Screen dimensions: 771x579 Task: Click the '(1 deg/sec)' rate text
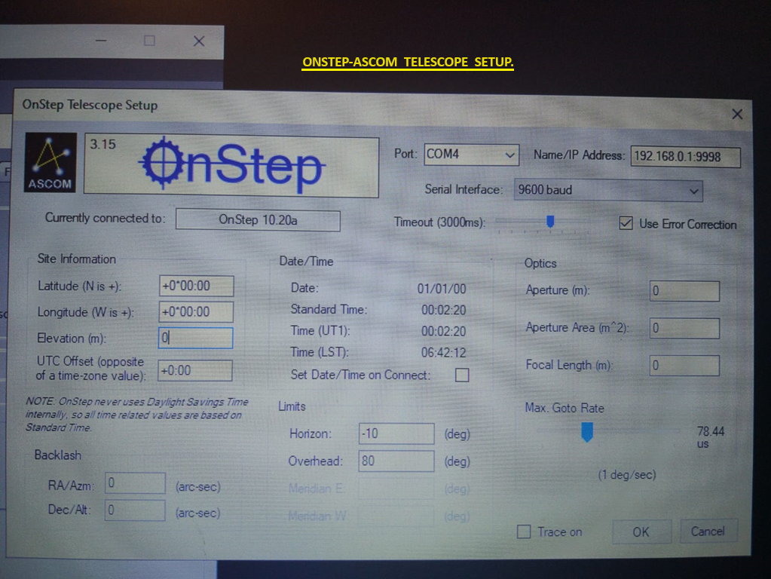pyautogui.click(x=627, y=475)
